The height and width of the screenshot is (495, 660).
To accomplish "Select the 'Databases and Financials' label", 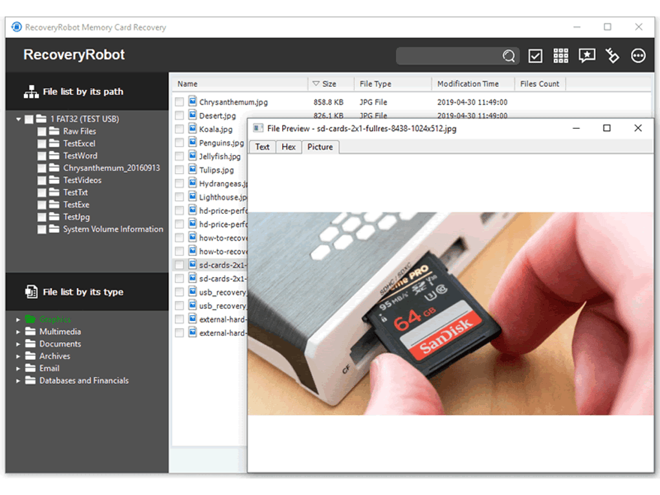I will click(84, 380).
